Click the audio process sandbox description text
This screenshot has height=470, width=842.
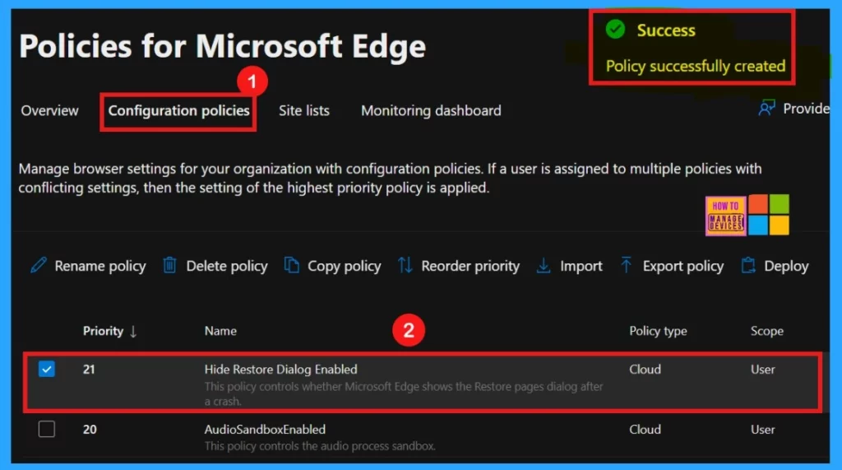point(320,446)
